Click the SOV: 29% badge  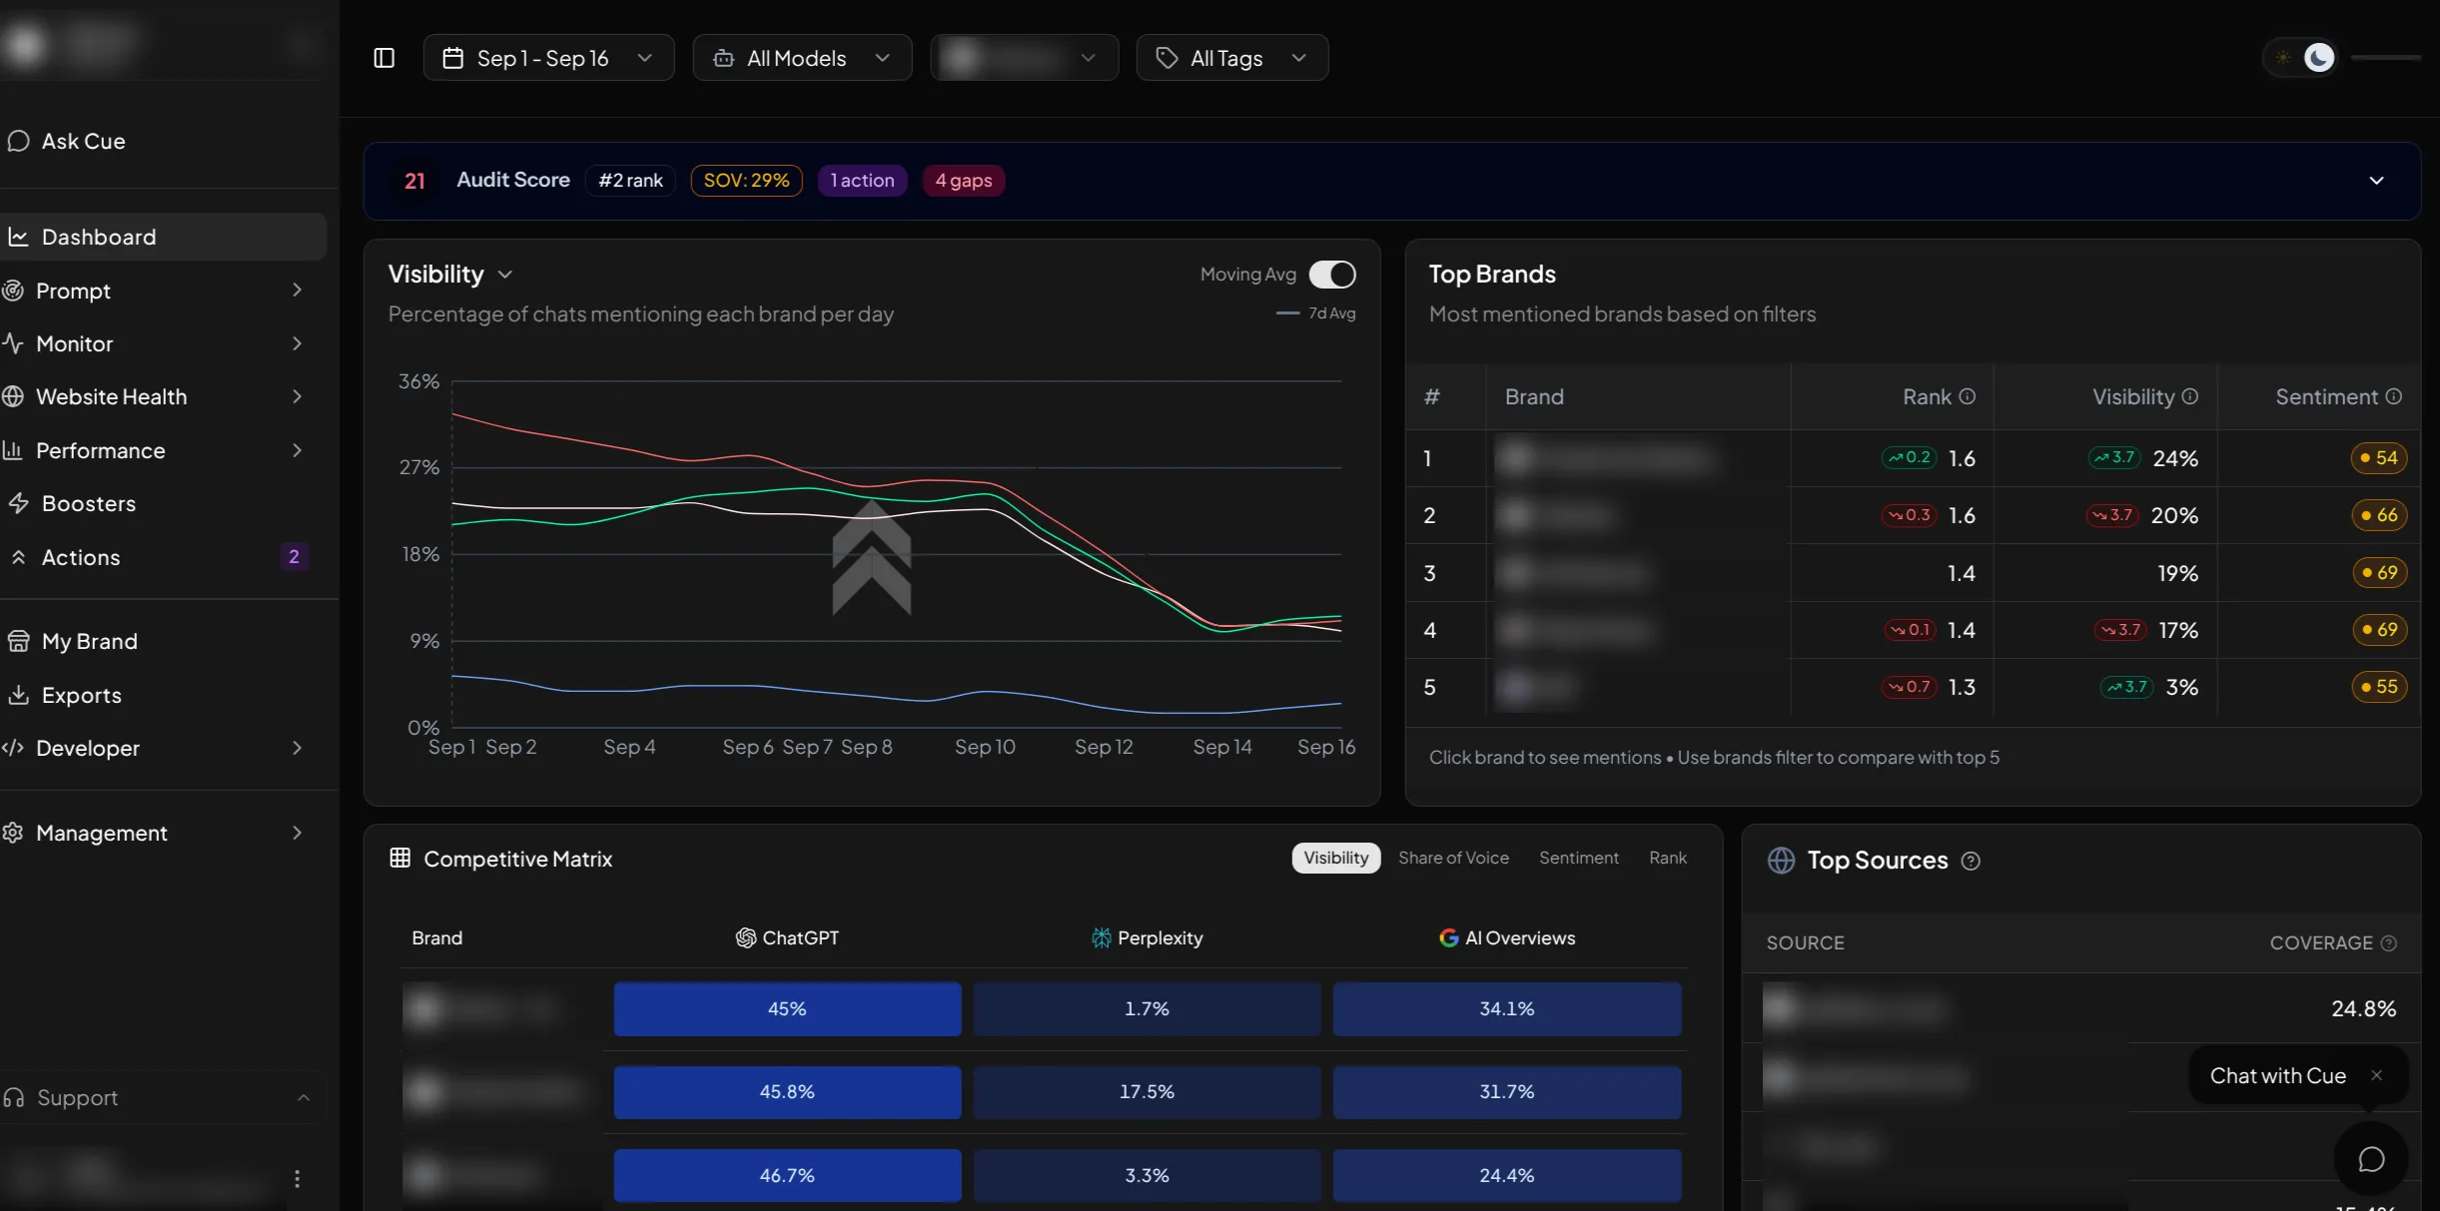point(746,181)
